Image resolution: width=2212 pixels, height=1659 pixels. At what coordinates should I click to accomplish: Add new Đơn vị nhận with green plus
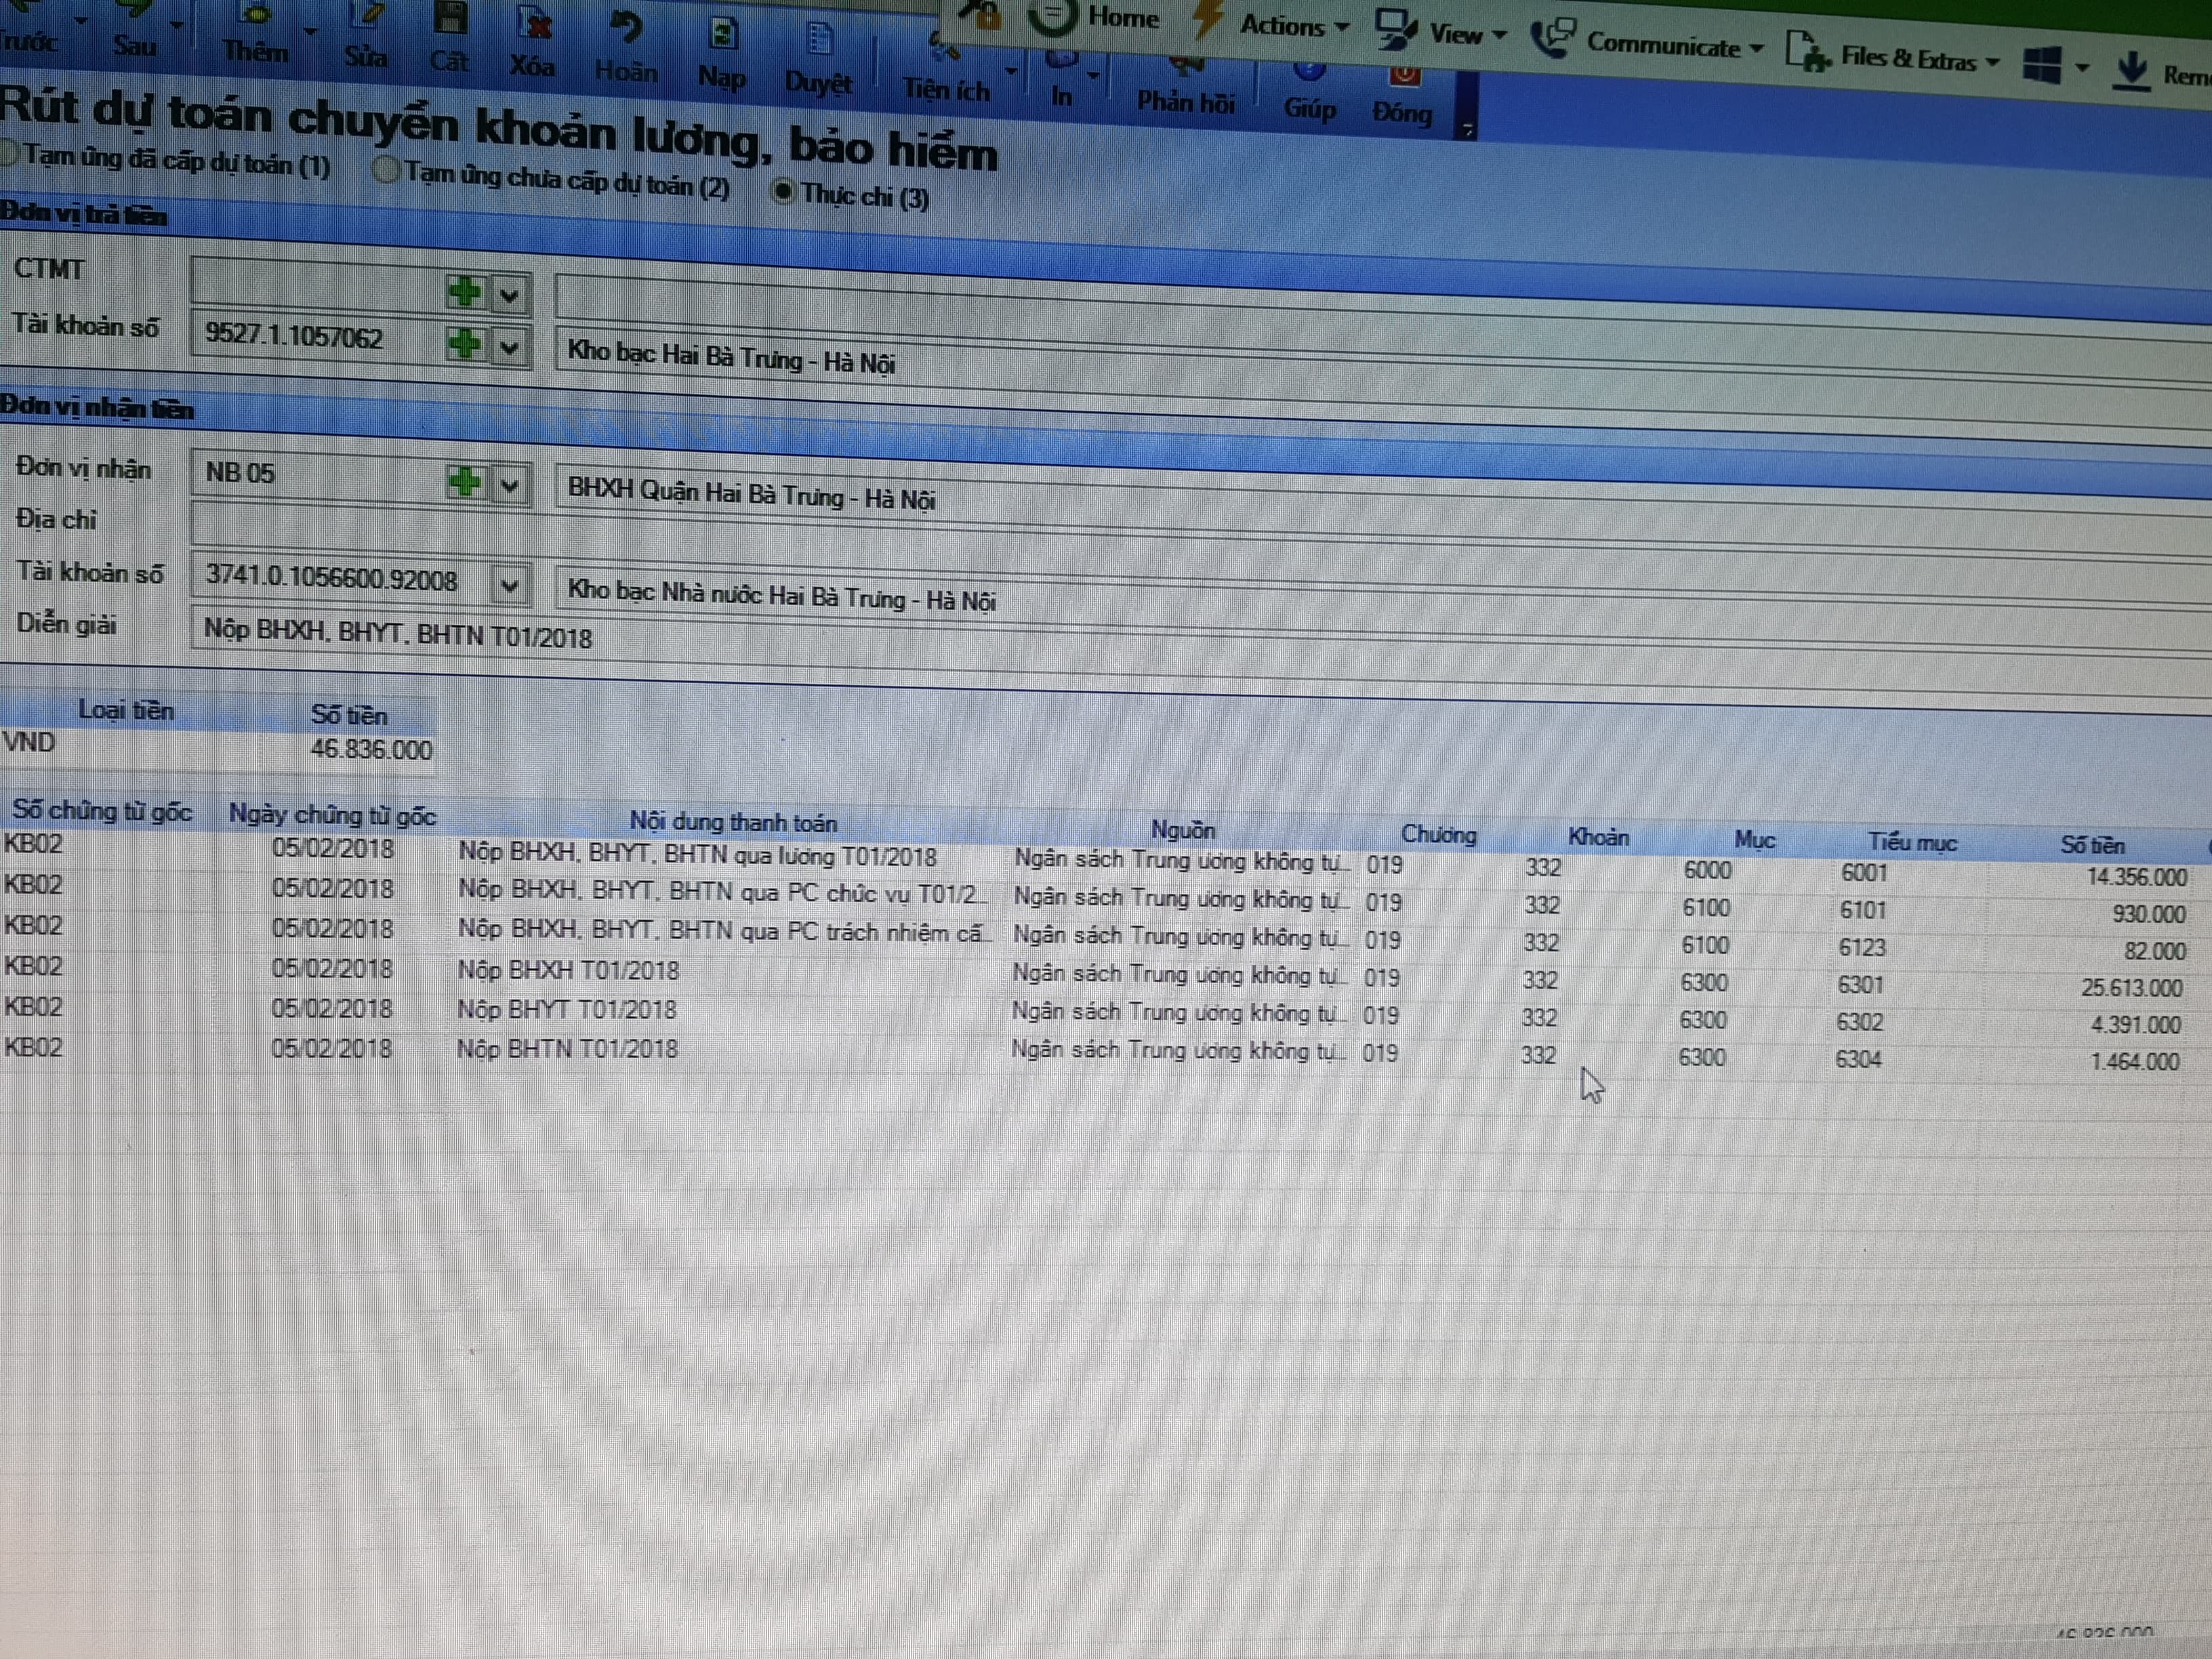[x=464, y=482]
